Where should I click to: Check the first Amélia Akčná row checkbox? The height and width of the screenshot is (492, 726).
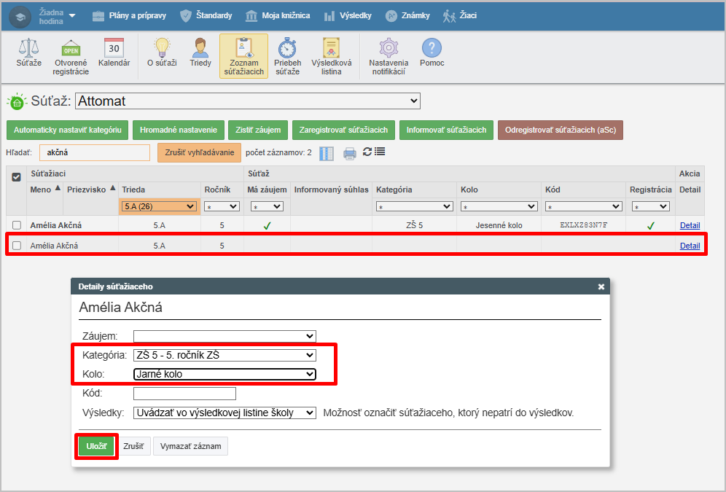[x=17, y=225]
